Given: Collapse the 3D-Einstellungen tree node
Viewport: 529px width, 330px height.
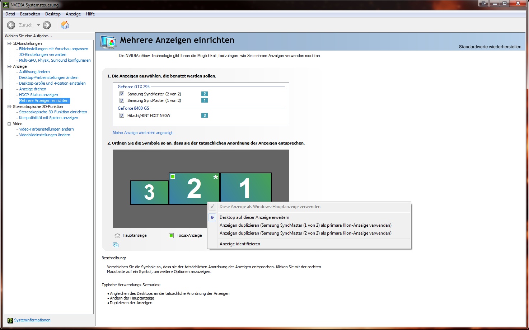Looking at the screenshot, I should (9, 43).
